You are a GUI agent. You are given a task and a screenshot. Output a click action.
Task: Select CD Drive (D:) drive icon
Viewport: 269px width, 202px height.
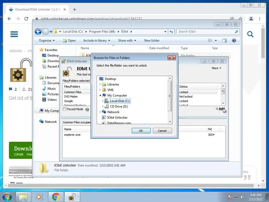[107, 106]
